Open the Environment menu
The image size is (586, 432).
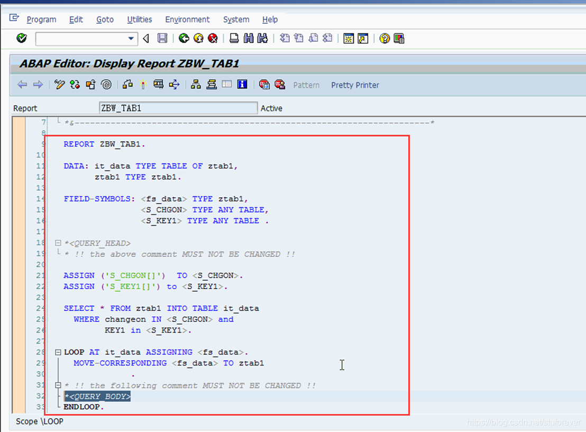pos(187,20)
